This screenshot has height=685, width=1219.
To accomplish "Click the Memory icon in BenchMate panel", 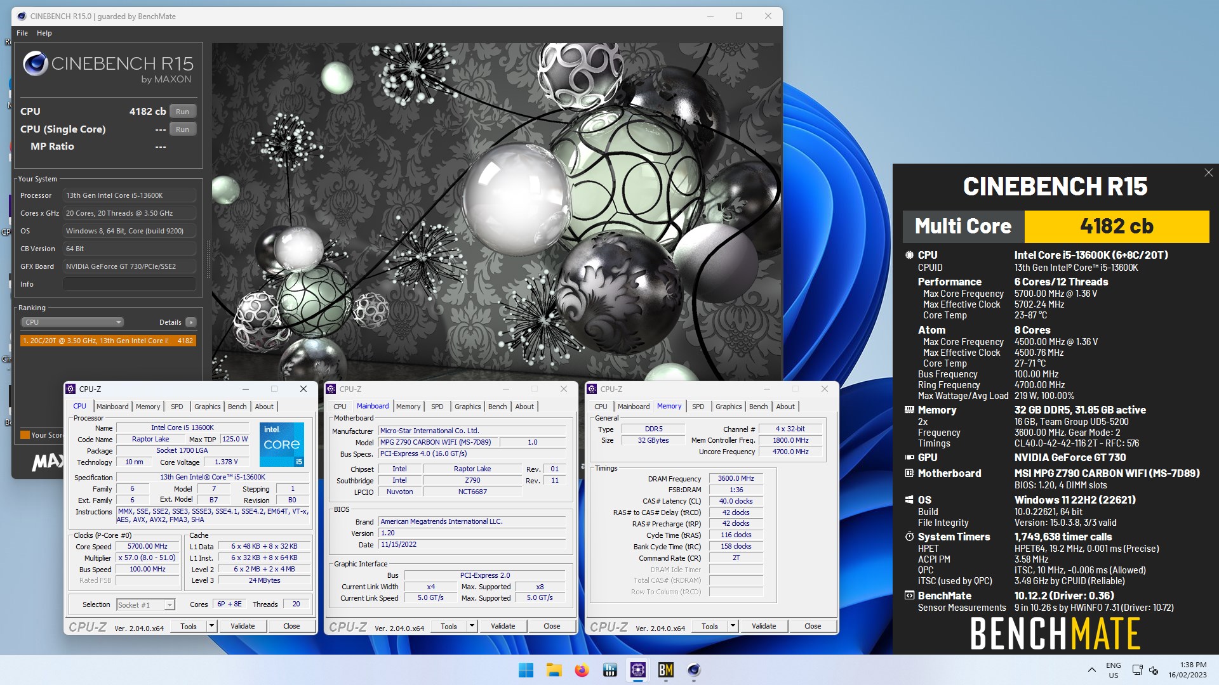I will [909, 410].
